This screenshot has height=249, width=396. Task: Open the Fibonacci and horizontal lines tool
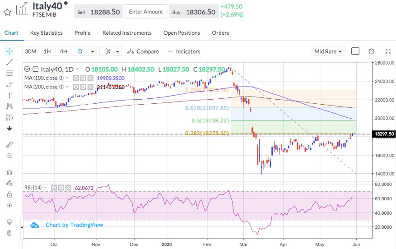9,74
